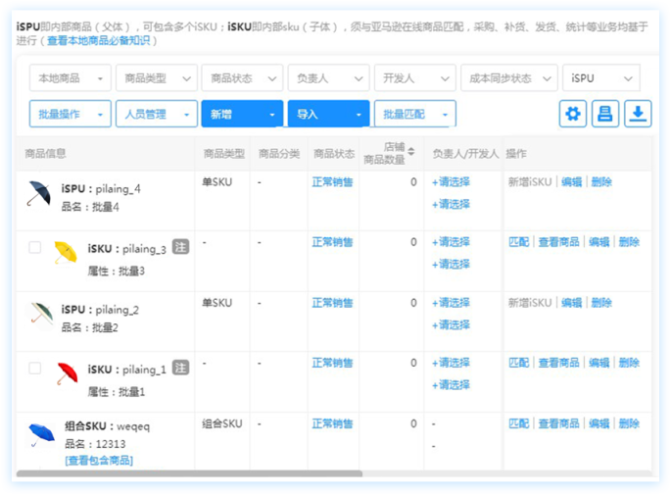Click 新增iSKU for the pilaing_4 row

point(530,182)
